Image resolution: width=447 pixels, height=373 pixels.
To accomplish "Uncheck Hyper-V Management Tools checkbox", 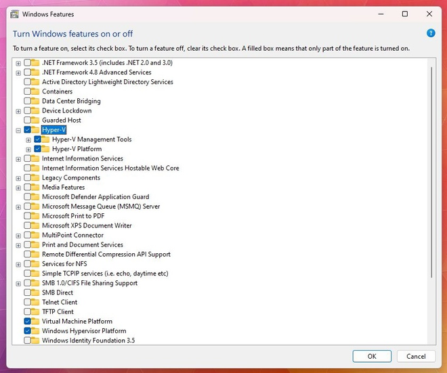I will pyautogui.click(x=37, y=139).
